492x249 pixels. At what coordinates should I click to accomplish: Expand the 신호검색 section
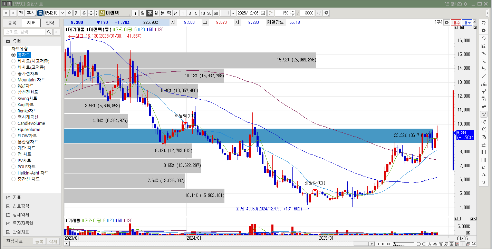pos(8,206)
